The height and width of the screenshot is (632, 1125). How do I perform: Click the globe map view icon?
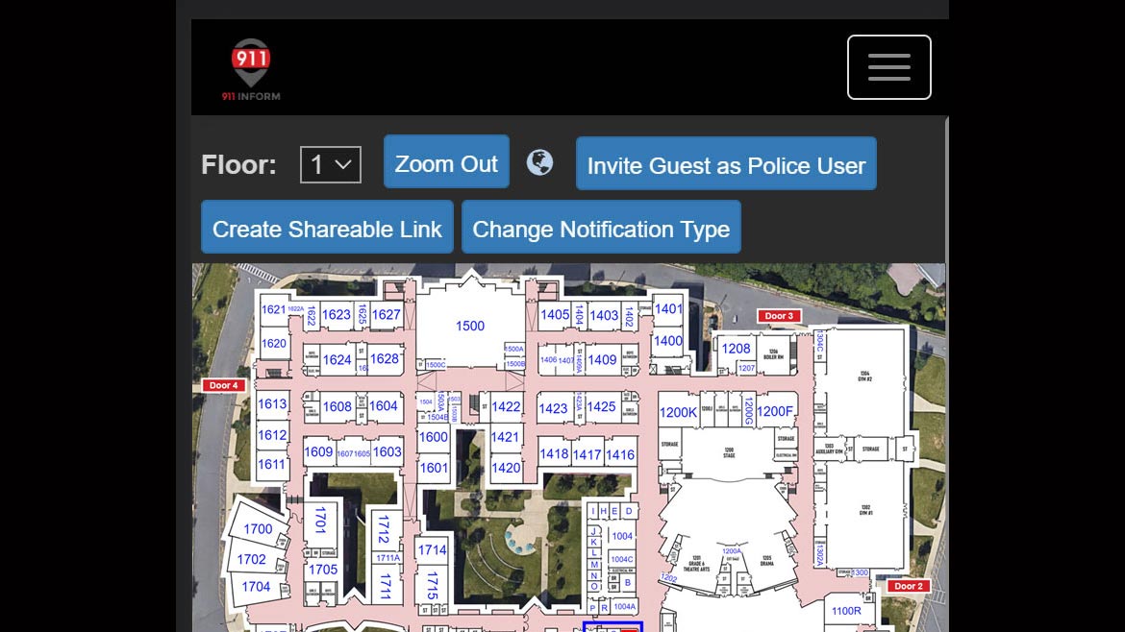pyautogui.click(x=539, y=162)
